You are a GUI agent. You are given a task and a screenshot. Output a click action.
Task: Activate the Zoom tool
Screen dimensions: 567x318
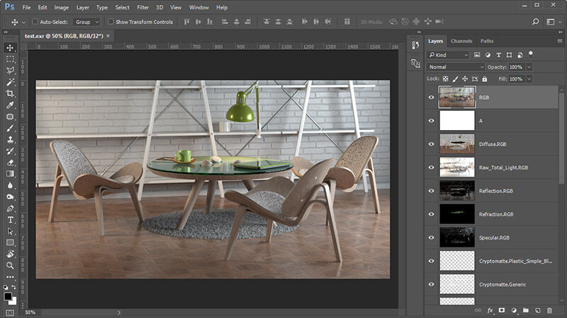[10, 266]
